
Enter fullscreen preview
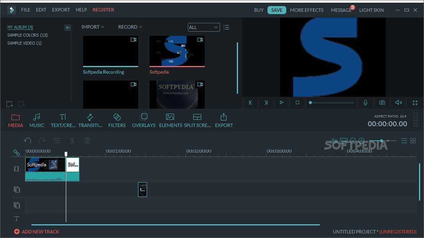click(415, 103)
